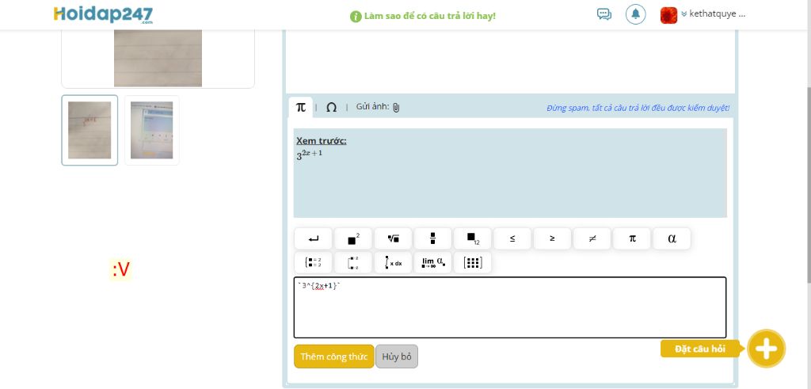This screenshot has height=389, width=811.
Task: Open the large question image preview
Action: tap(158, 58)
